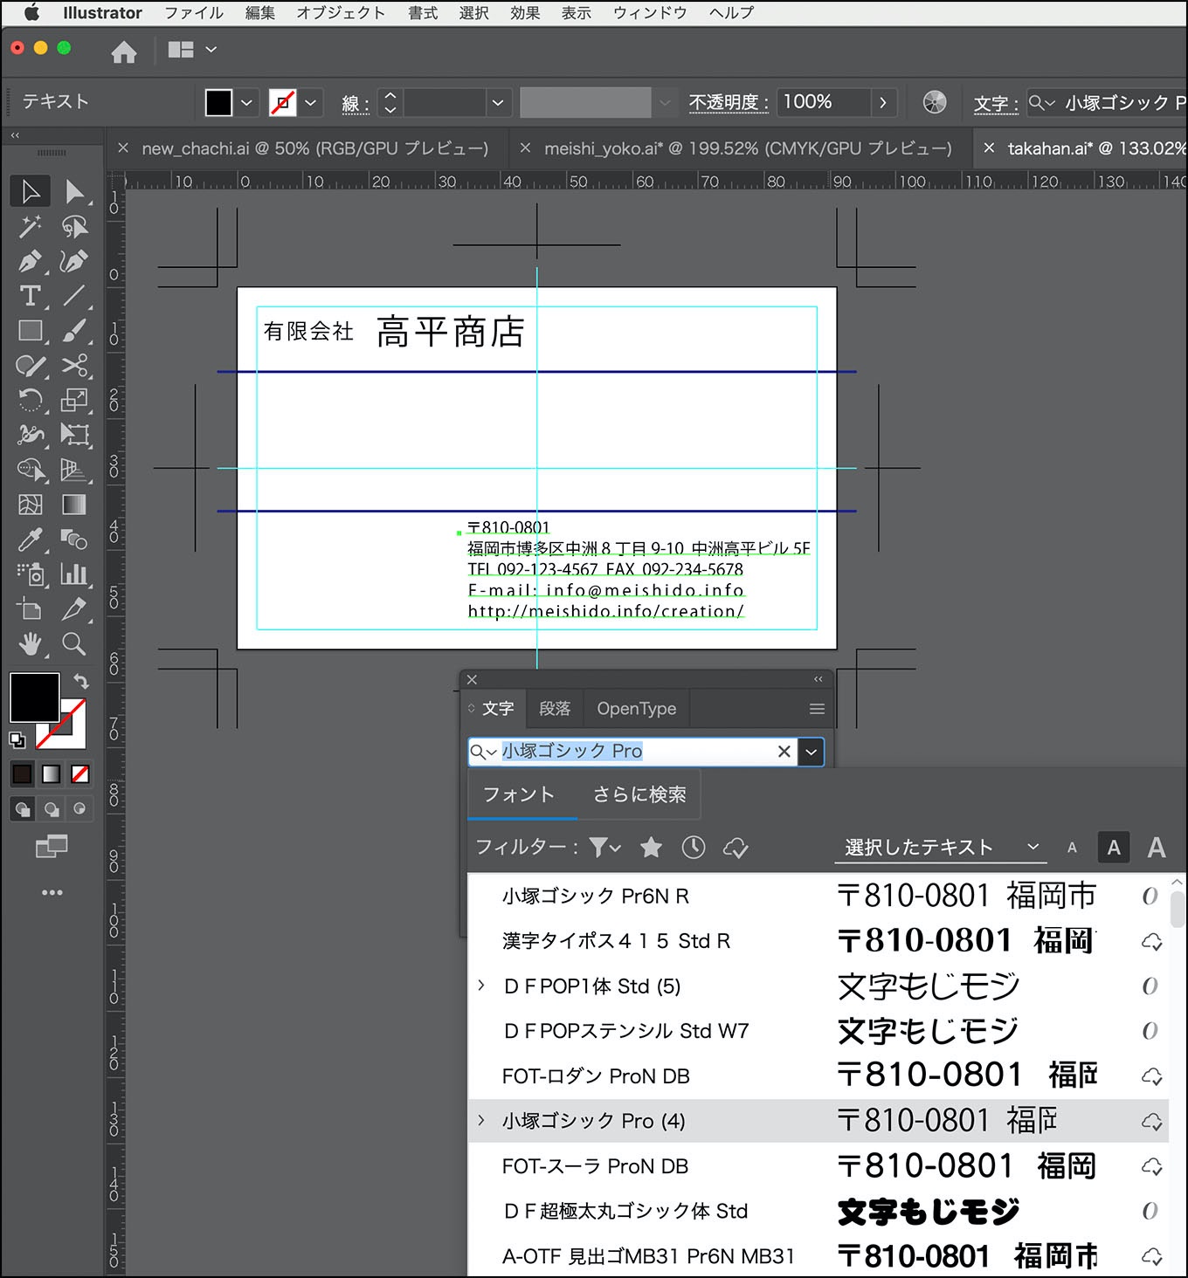Open the 書式 menu
The width and height of the screenshot is (1188, 1278).
pos(423,13)
